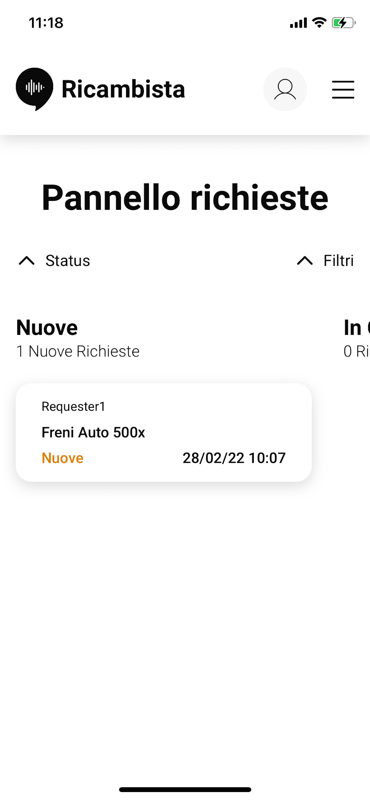Click the chevron icon next to Status
This screenshot has height=800, width=370.
(27, 261)
